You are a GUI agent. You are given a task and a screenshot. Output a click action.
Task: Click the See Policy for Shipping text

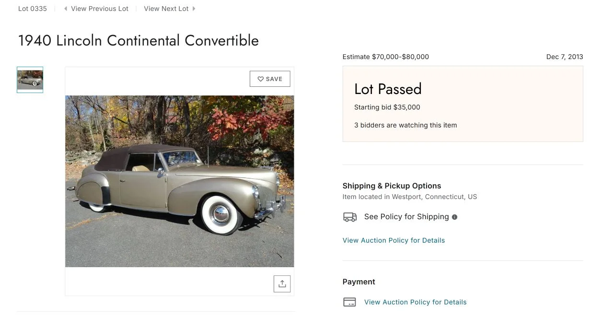[x=406, y=217]
